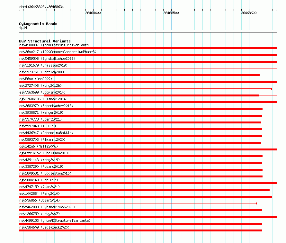
Task: Select the 4p14 cytogenetic band label
Action: point(23,28)
